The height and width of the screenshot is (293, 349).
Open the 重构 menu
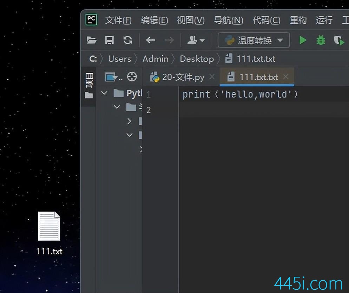298,20
